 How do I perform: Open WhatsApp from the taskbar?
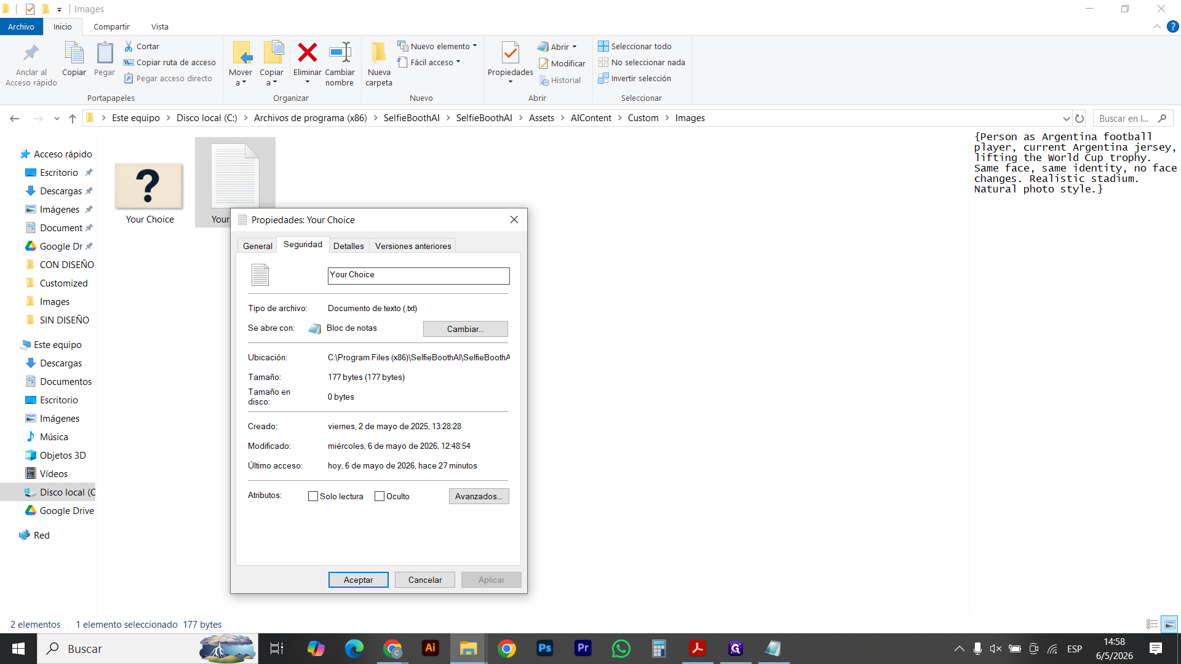[x=621, y=648]
